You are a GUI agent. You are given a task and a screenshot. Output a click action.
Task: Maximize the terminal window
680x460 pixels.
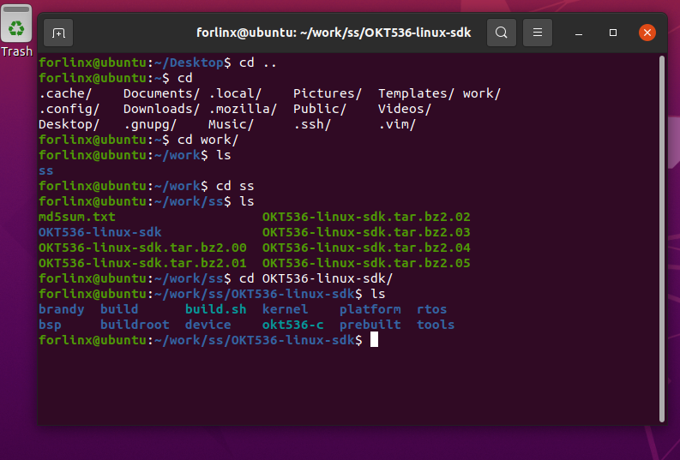point(613,33)
